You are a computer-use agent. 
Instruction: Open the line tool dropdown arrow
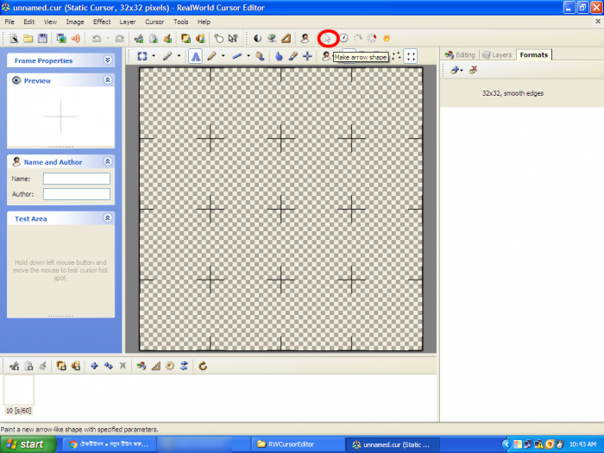[x=249, y=56]
